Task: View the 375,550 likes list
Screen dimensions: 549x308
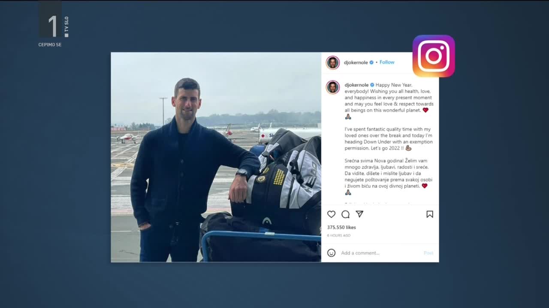Action: (341, 227)
